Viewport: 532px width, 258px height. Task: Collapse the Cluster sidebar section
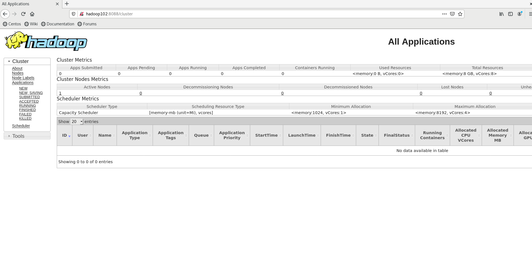click(x=27, y=61)
